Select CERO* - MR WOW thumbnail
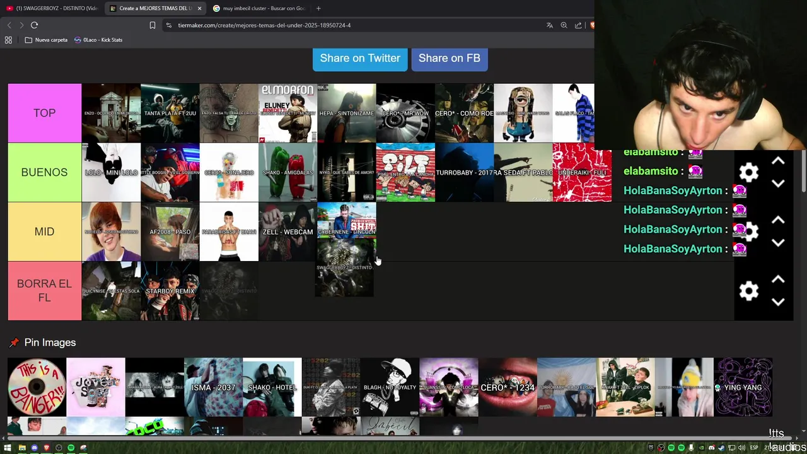807x454 pixels. click(x=405, y=113)
